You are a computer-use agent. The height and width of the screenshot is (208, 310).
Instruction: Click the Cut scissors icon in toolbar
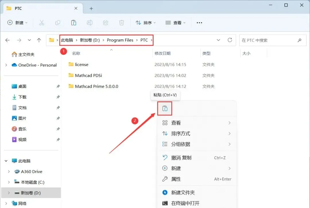point(42,23)
